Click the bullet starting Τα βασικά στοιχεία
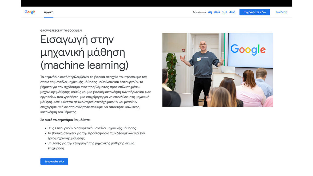This screenshot has height=176, width=313. pyautogui.click(x=96, y=136)
